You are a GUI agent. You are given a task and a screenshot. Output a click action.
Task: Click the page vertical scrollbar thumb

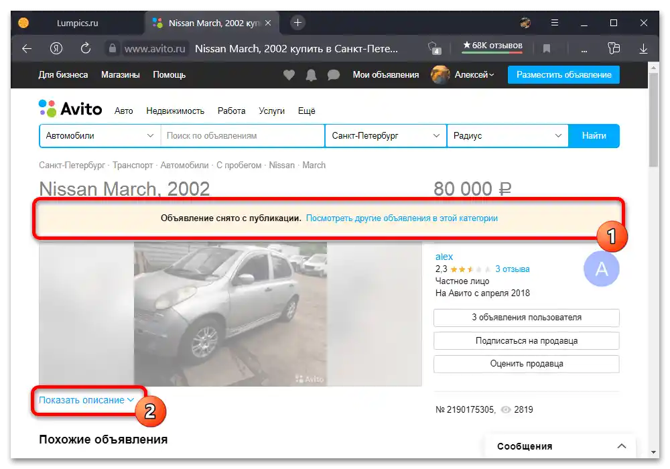pyautogui.click(x=653, y=120)
